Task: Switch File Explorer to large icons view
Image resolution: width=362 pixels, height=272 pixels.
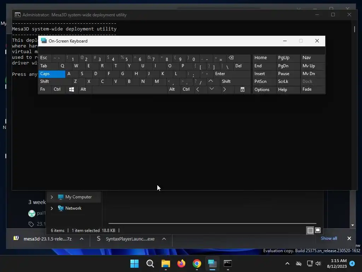Action: (x=318, y=230)
